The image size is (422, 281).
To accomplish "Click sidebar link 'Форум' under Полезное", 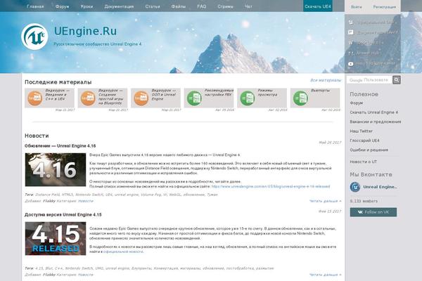I will [x=357, y=103].
